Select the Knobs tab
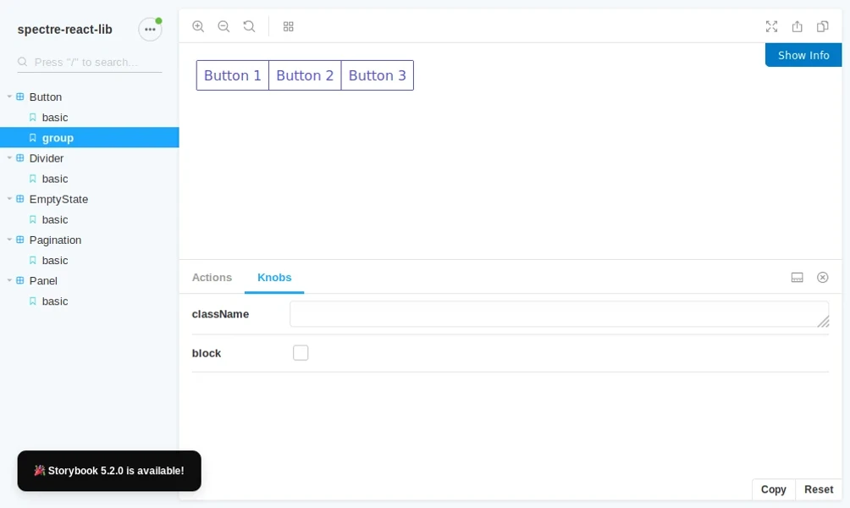This screenshot has width=850, height=508. click(274, 278)
